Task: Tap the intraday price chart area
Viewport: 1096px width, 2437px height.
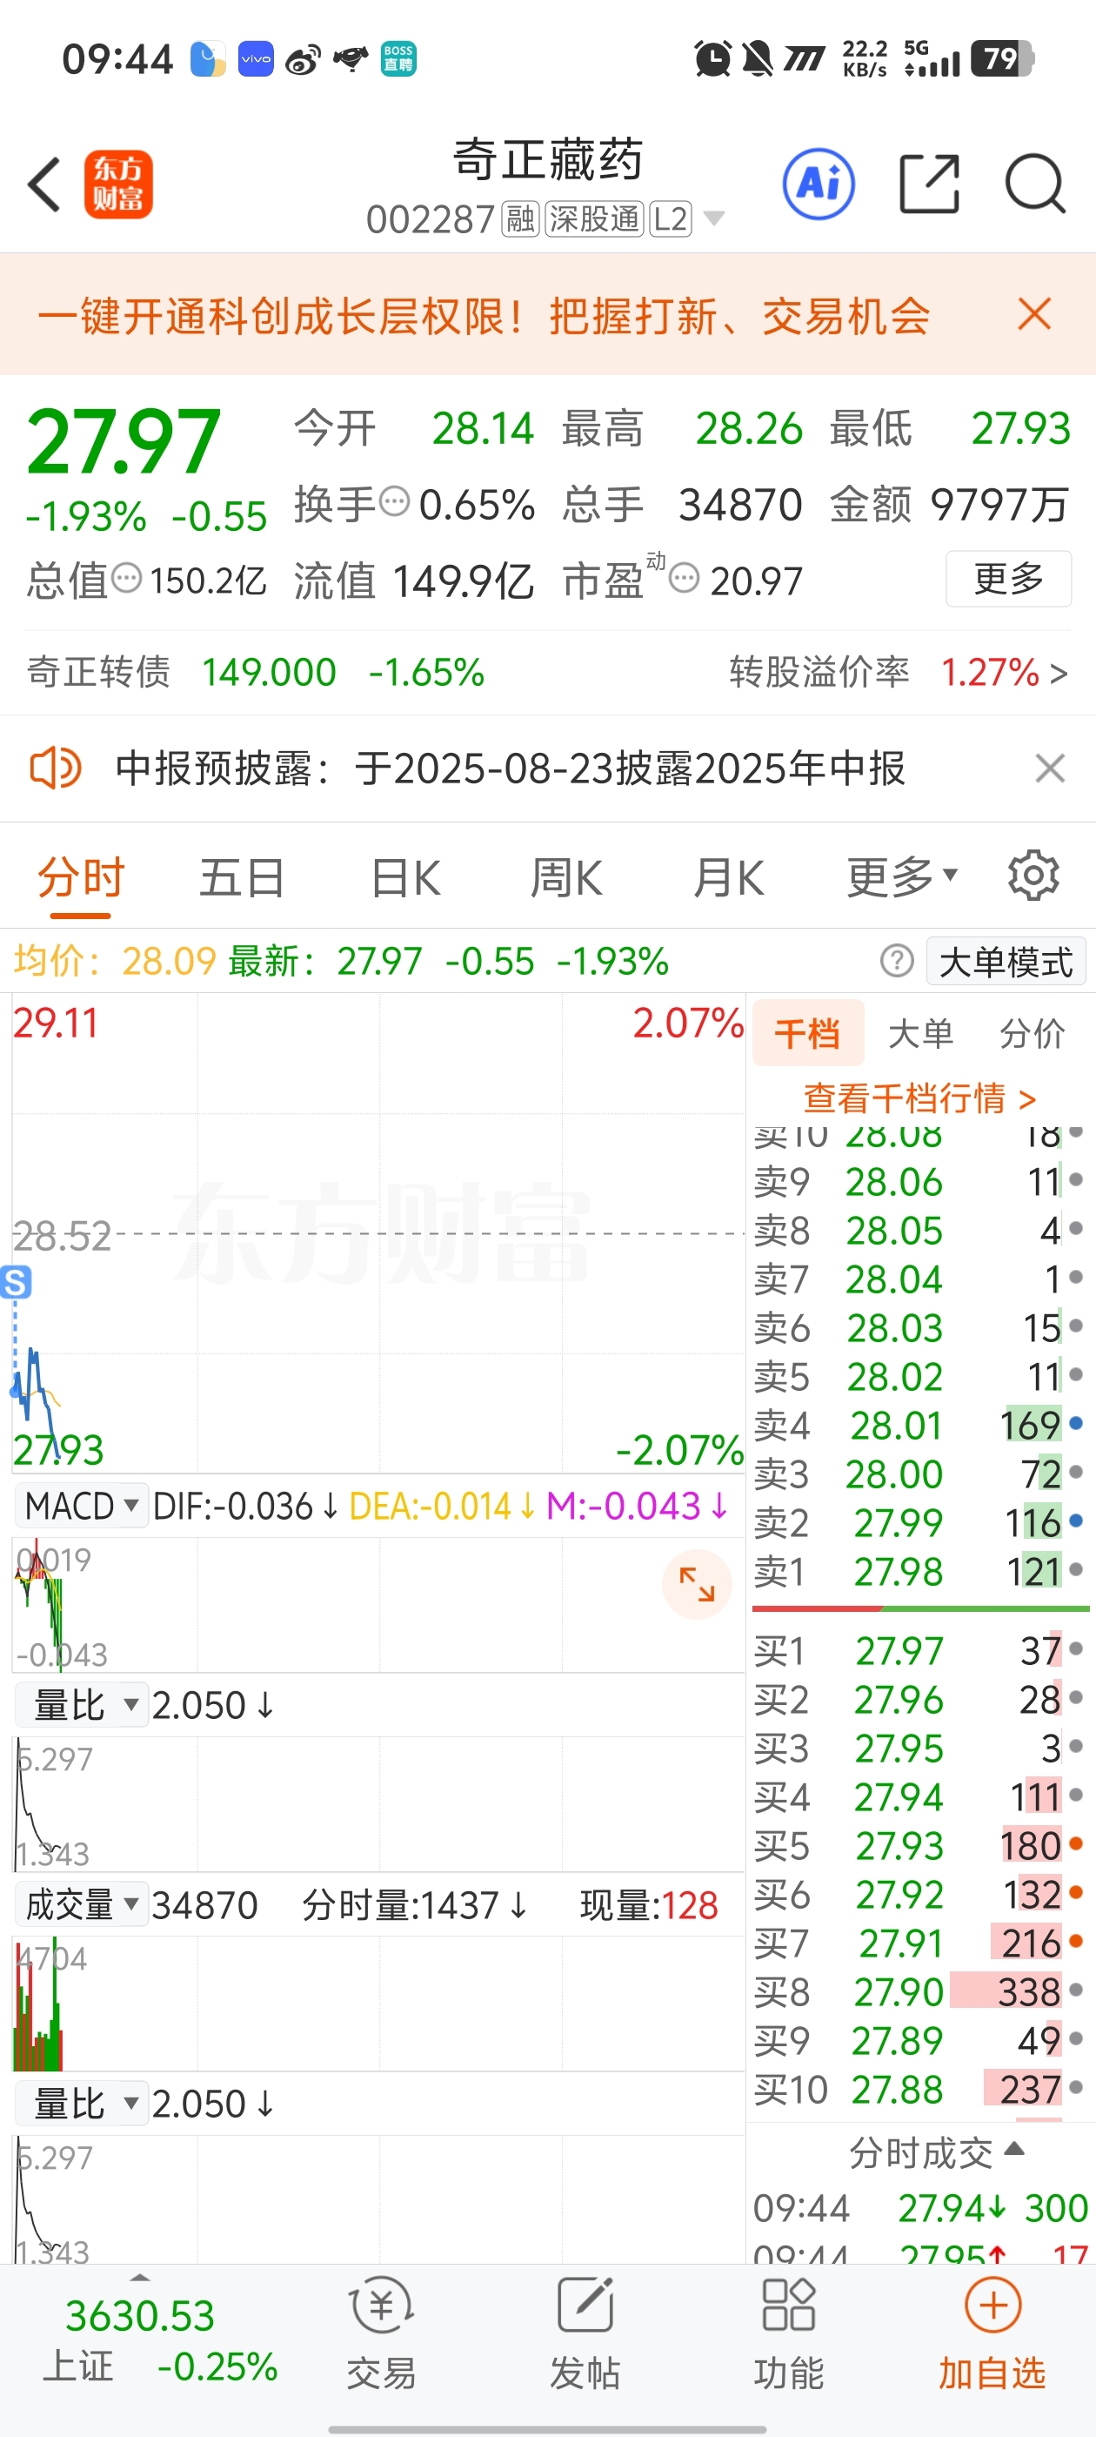Action: coord(378,1232)
